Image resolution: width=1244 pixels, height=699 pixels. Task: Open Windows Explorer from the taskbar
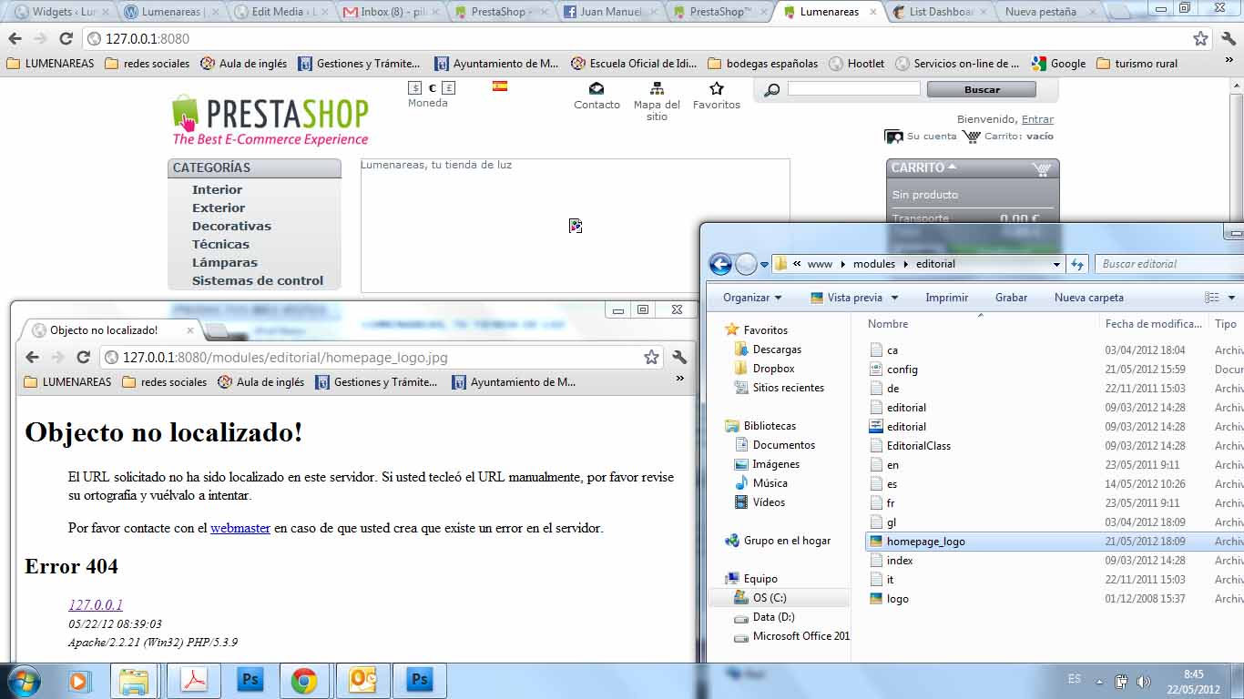(134, 681)
